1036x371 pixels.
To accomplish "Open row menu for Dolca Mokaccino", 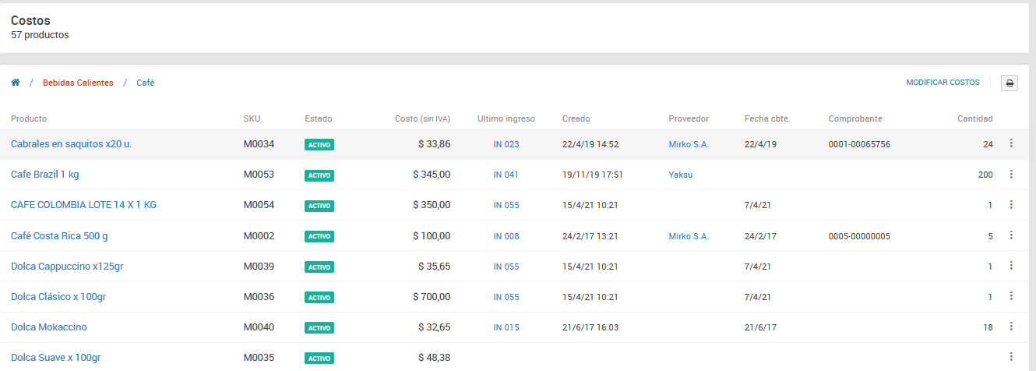I will pos(1011,327).
